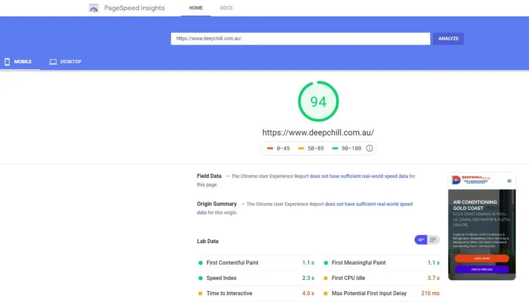Viewport: 529px width, 302px height.
Task: Click the PageSpeed Insights logo icon
Action: (94, 8)
